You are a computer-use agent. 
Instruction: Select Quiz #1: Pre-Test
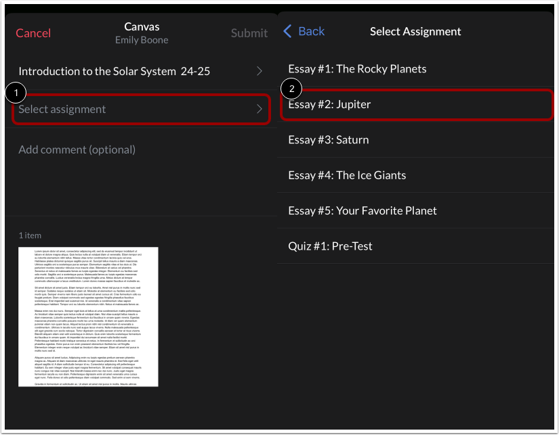pos(330,246)
